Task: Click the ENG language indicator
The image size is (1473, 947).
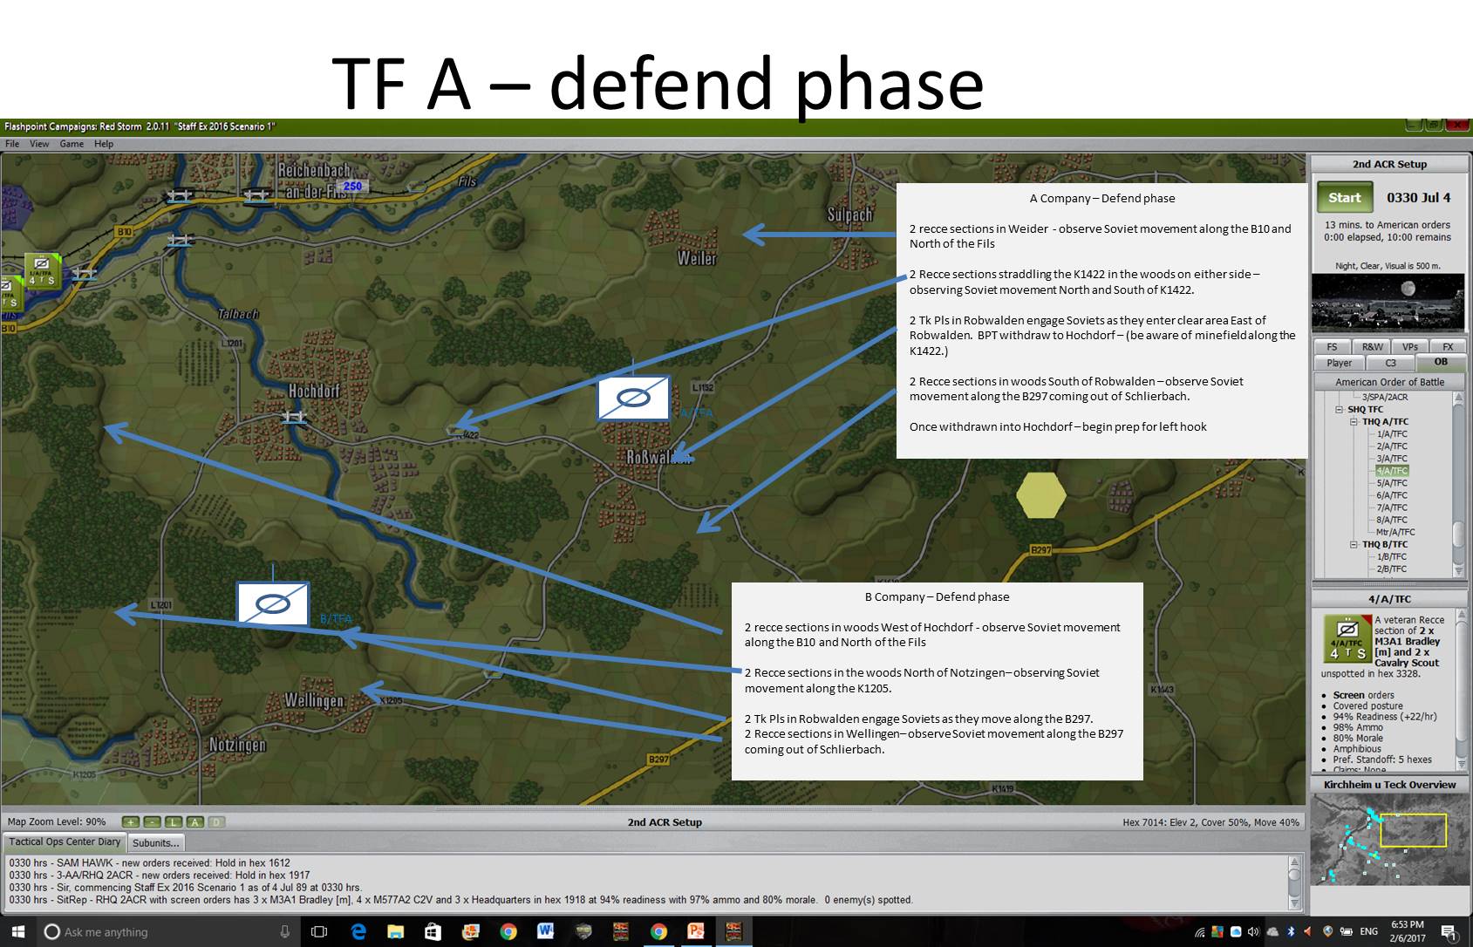Action: click(x=1368, y=931)
